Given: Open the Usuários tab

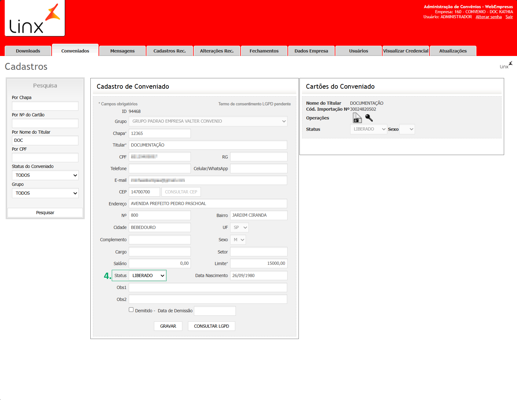Looking at the screenshot, I should [x=359, y=51].
